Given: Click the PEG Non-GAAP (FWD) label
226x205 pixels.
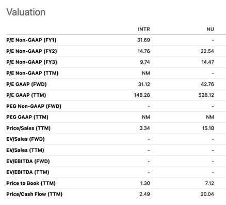Looking at the screenshot, I should 34,106.
